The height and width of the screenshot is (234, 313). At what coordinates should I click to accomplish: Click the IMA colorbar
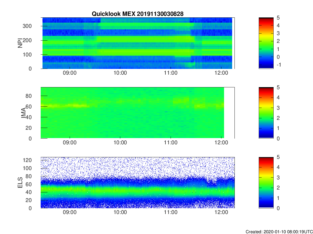tap(266, 113)
